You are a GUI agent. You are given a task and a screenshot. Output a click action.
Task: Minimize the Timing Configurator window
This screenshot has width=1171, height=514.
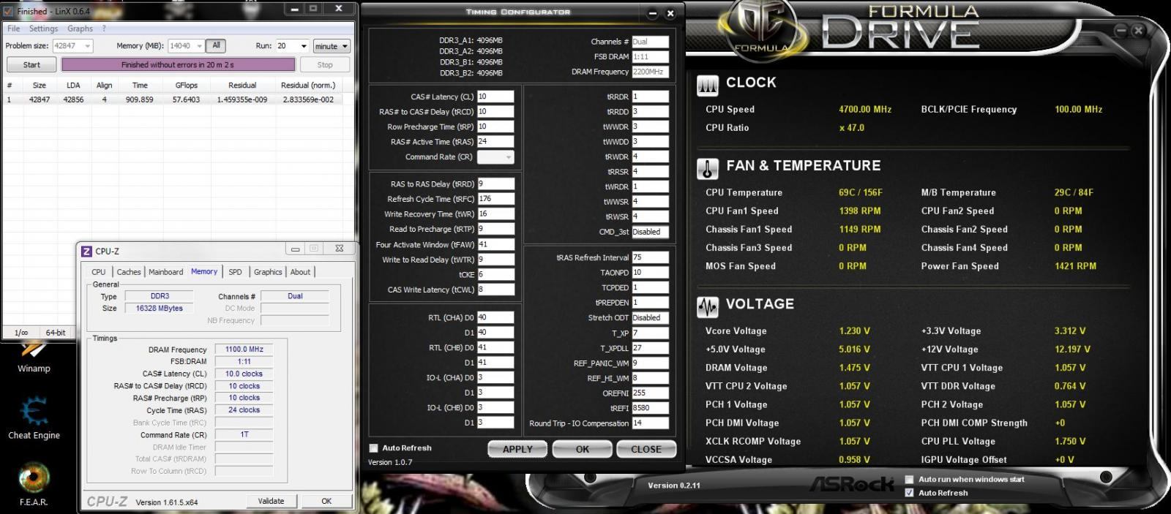click(652, 13)
